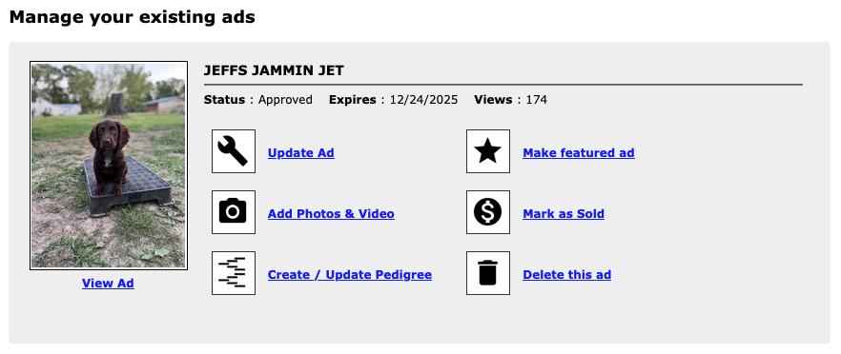The image size is (841, 354).
Task: Click the trash can delete icon
Action: coord(488,273)
